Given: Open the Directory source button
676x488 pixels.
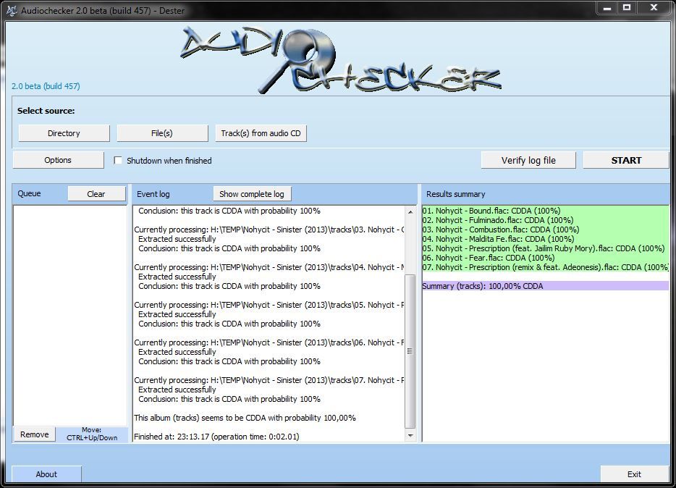Looking at the screenshot, I should [x=64, y=133].
